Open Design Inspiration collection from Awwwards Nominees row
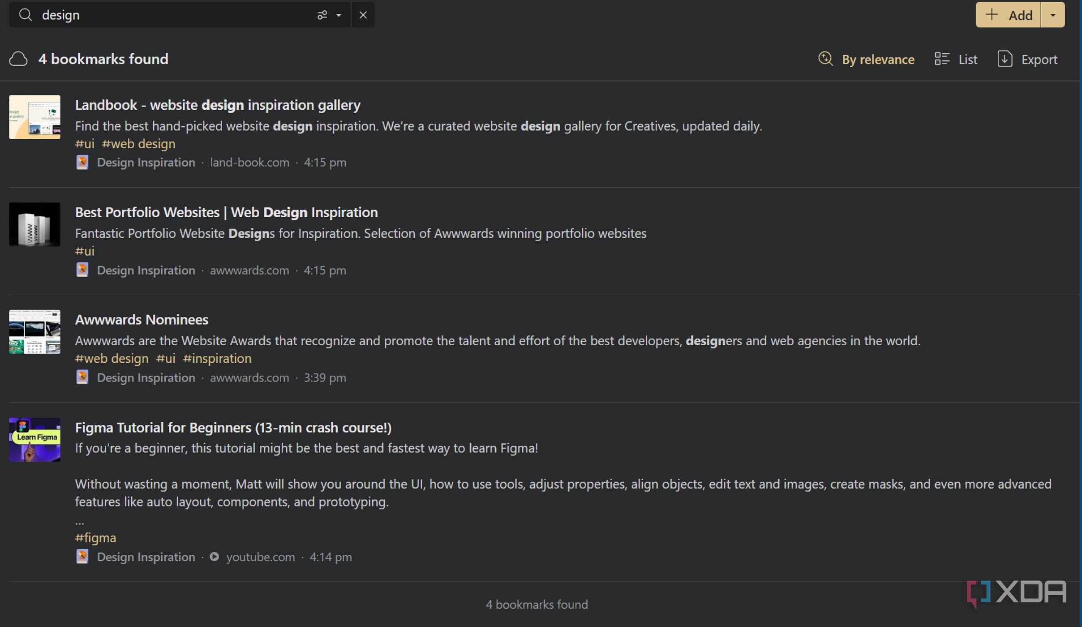 pyautogui.click(x=146, y=378)
